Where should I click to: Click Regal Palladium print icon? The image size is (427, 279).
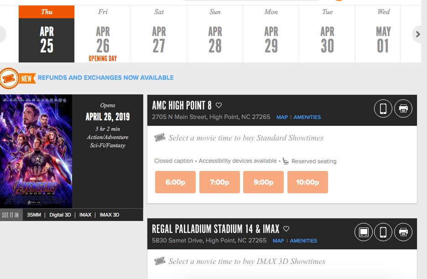(x=403, y=232)
